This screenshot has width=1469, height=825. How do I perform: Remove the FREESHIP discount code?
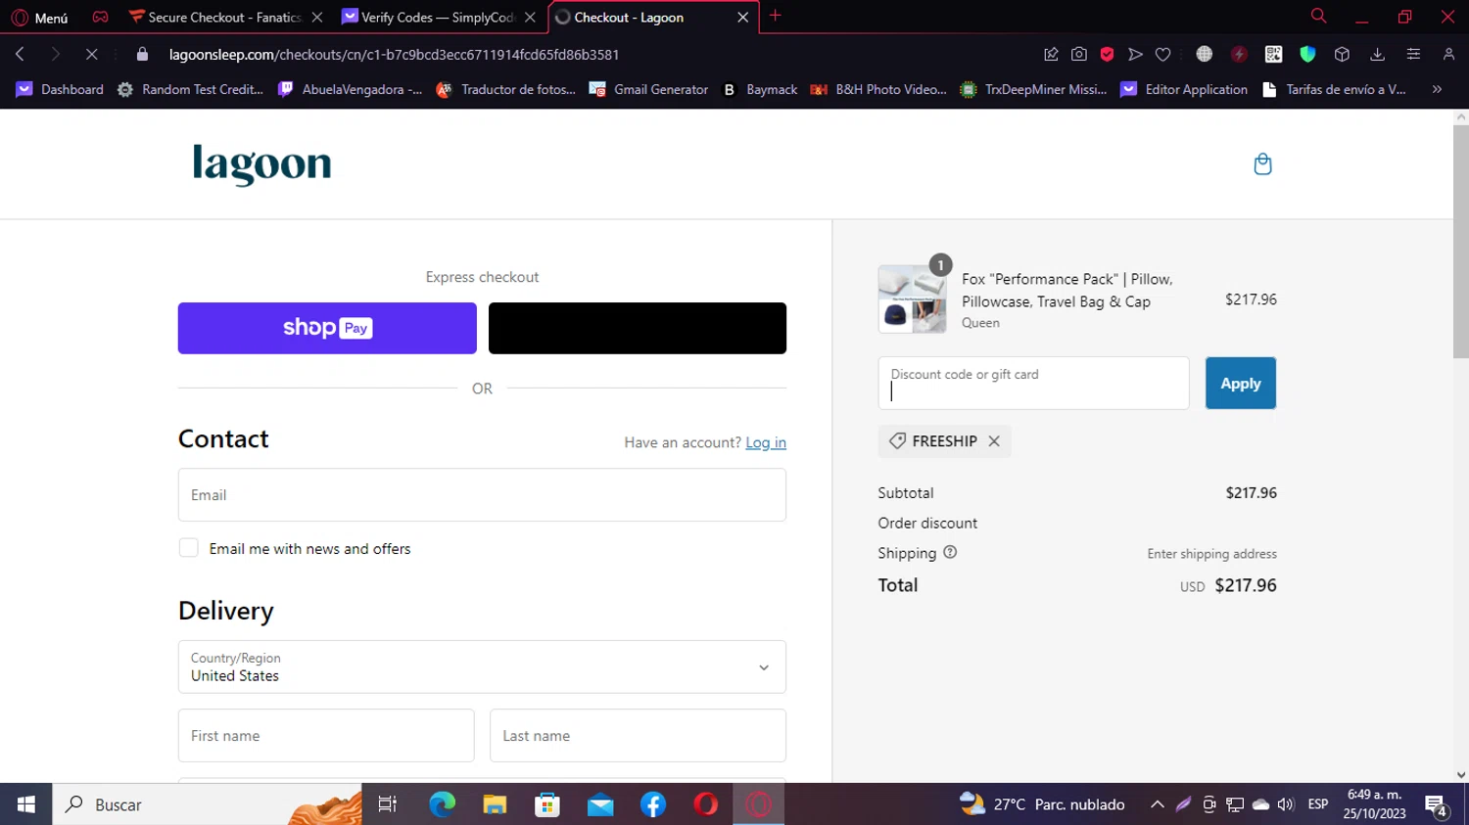994,441
